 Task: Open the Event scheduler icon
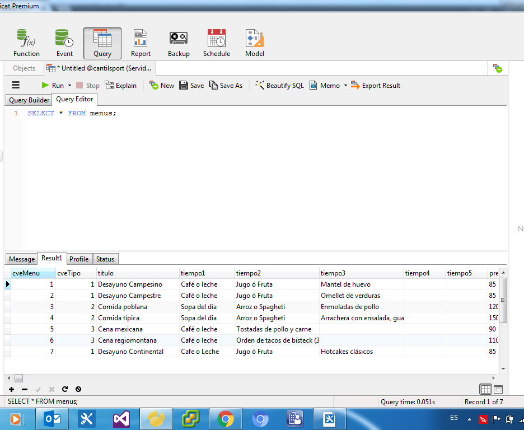coord(64,43)
